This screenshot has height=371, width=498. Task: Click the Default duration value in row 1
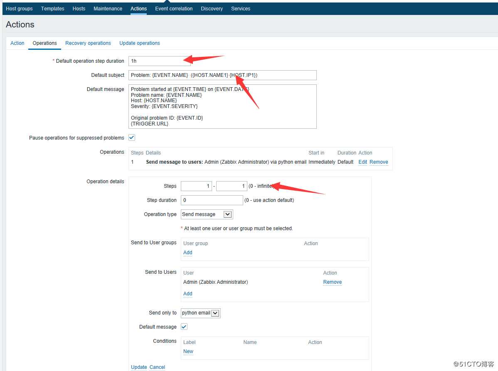point(345,162)
